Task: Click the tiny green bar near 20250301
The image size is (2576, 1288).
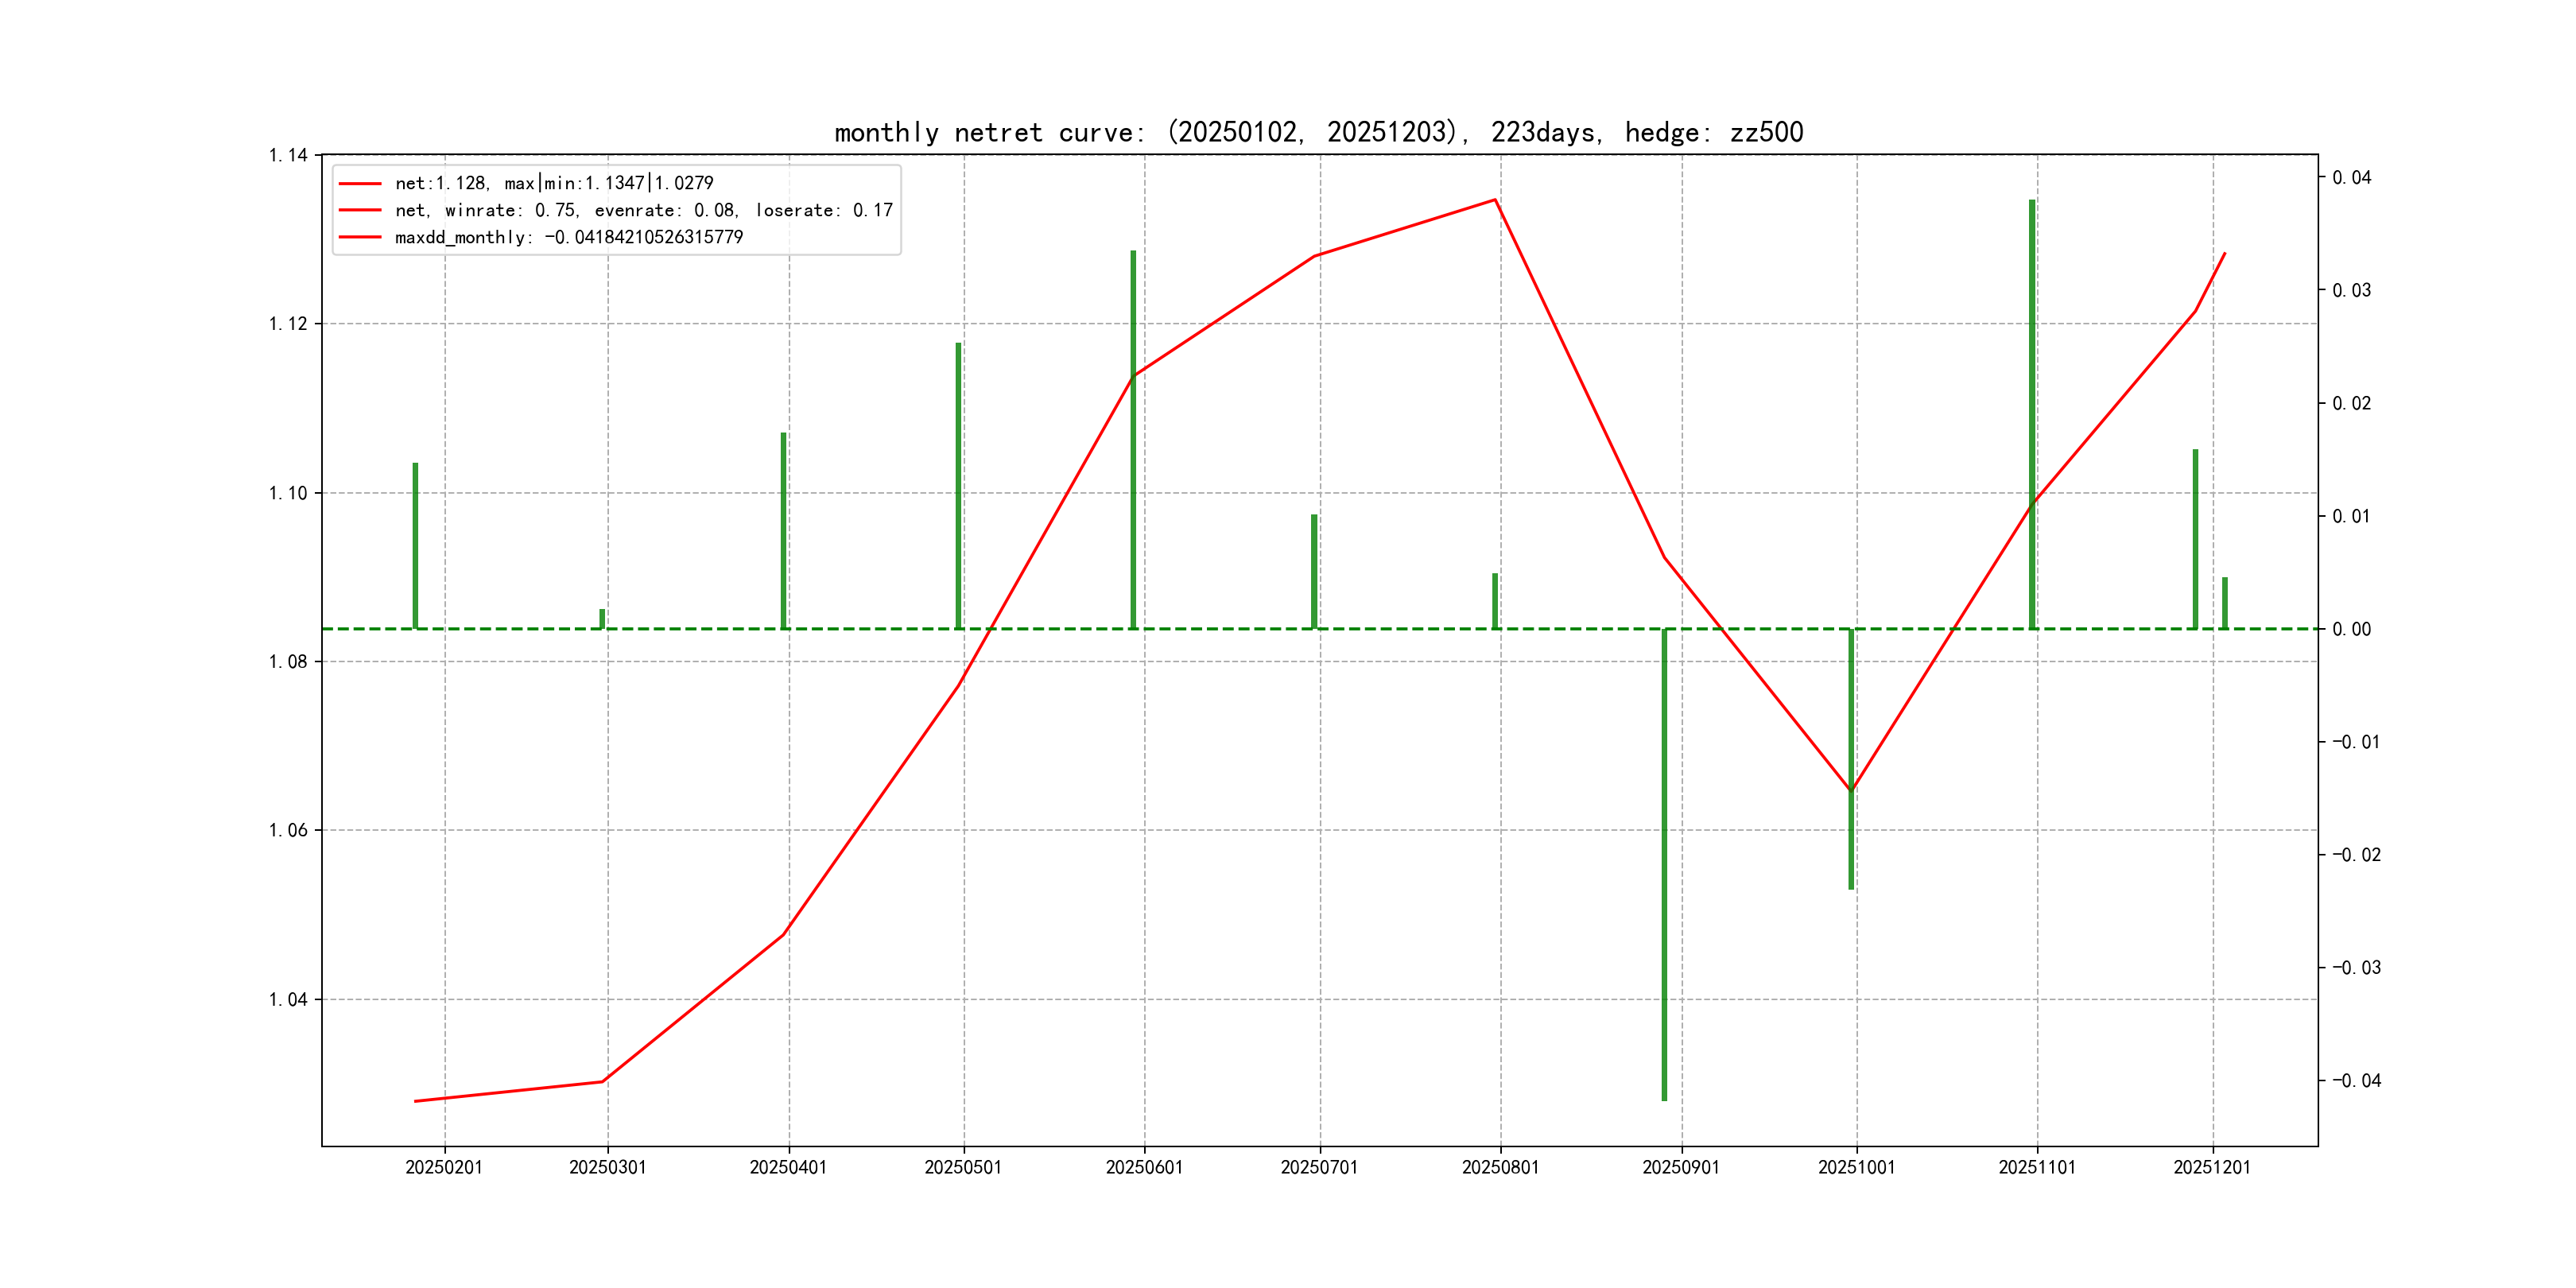Action: pos(602,619)
